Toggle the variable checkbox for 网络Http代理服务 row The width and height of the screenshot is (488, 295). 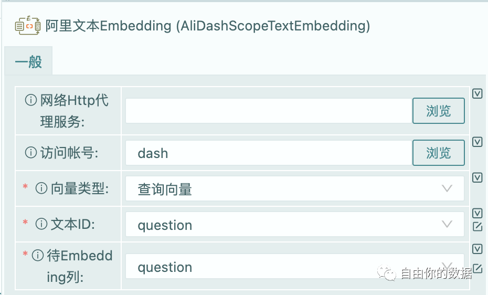coord(477,93)
